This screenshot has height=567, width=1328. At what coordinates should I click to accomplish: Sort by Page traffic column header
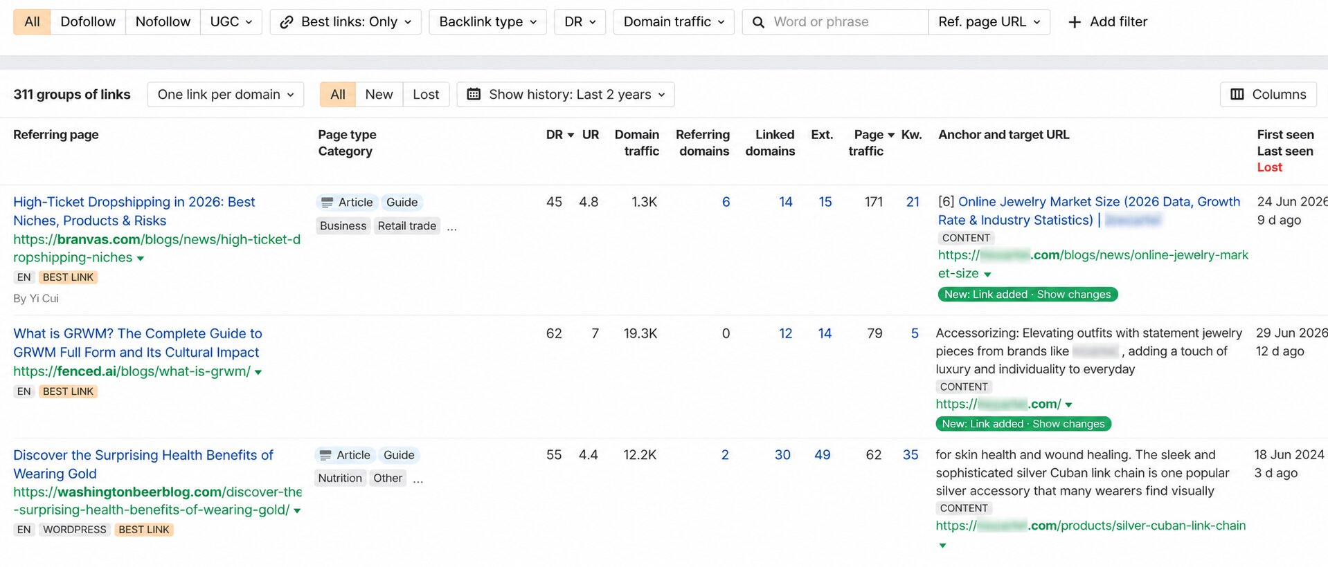pyautogui.click(x=871, y=142)
